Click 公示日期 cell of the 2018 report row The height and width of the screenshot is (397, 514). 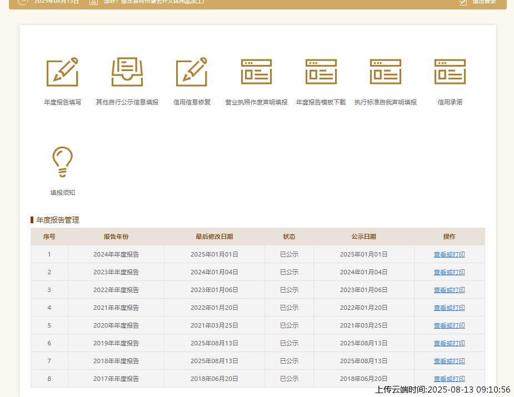coord(364,361)
